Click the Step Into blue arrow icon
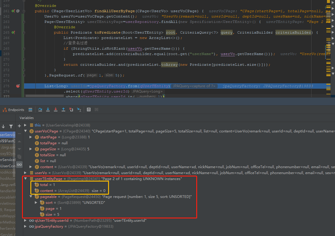The image size is (335, 236). [x=48, y=110]
